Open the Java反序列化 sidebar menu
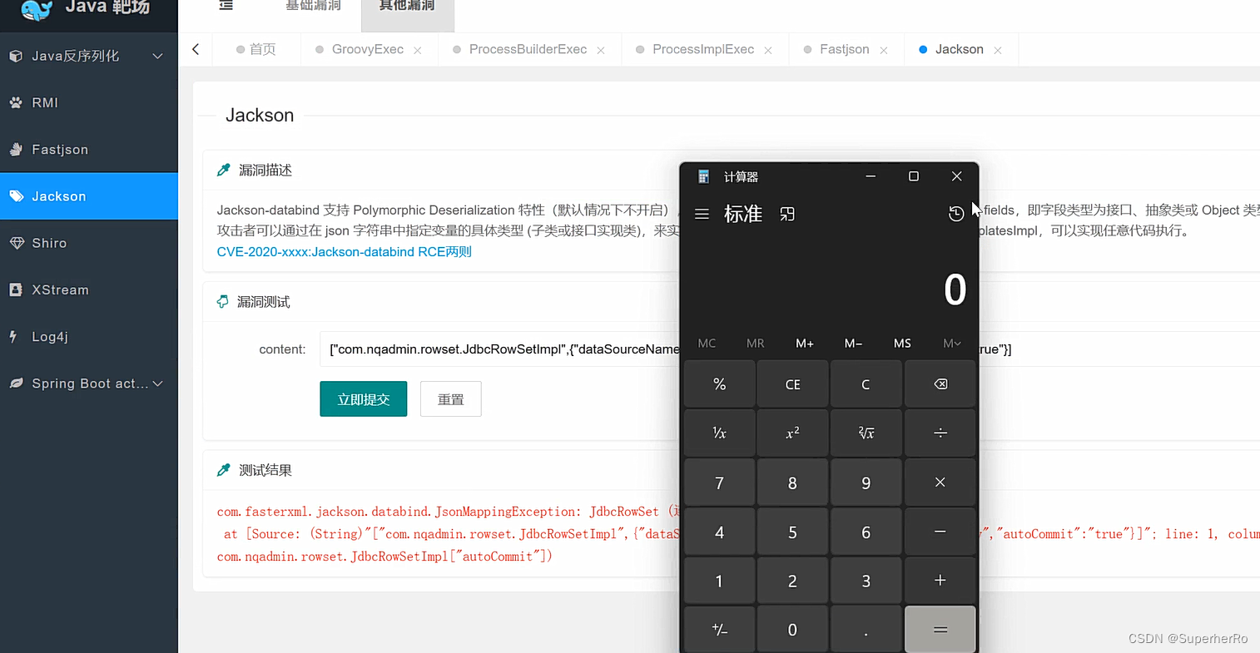The height and width of the screenshot is (653, 1260). (x=88, y=56)
